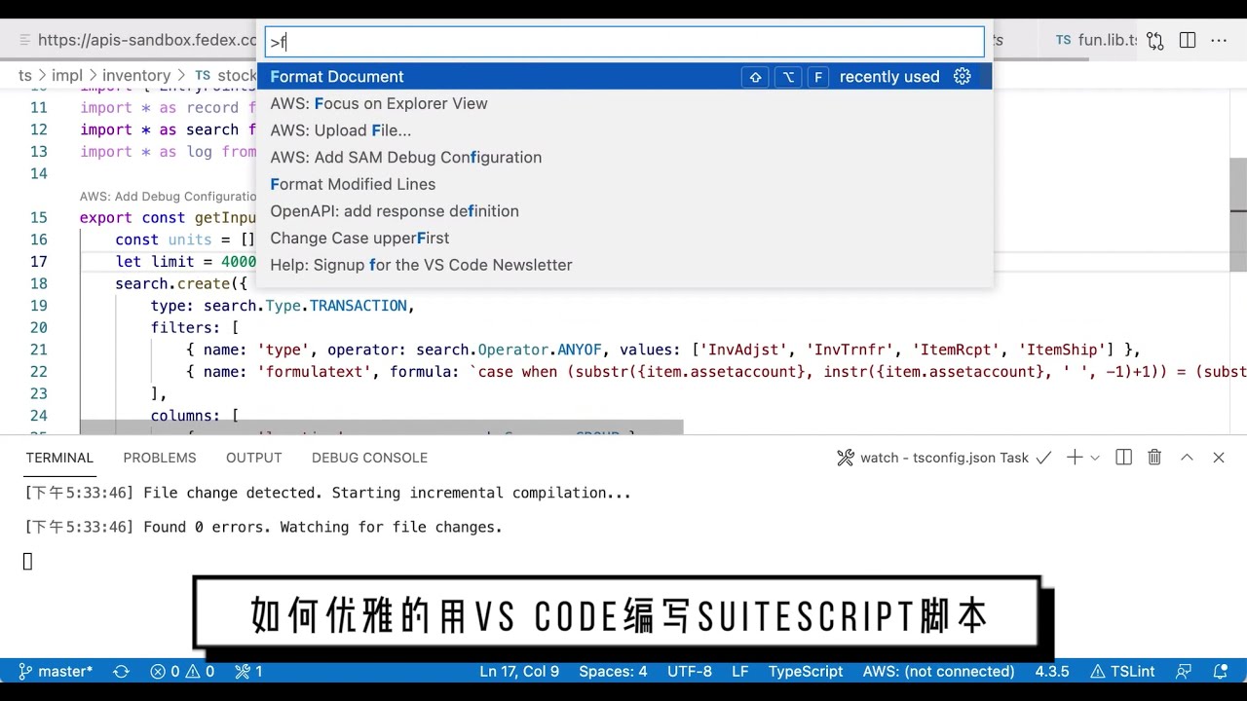Open the compare changes icon in editor toolbar
This screenshot has height=701, width=1247.
pyautogui.click(x=1154, y=41)
